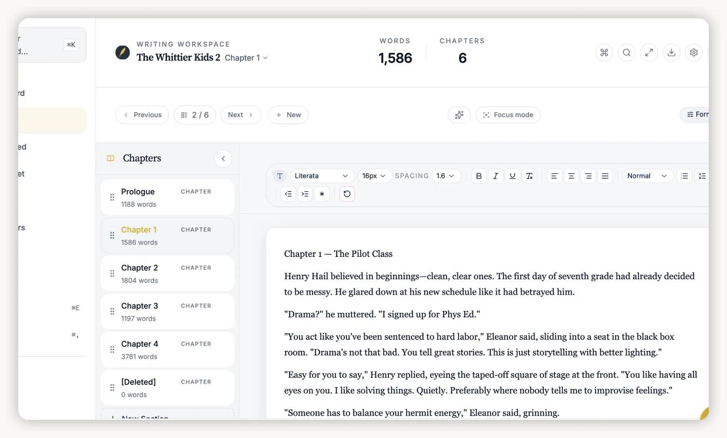Open the AI assistant sparkle icon
Screen dimensions: 727x438
459,115
